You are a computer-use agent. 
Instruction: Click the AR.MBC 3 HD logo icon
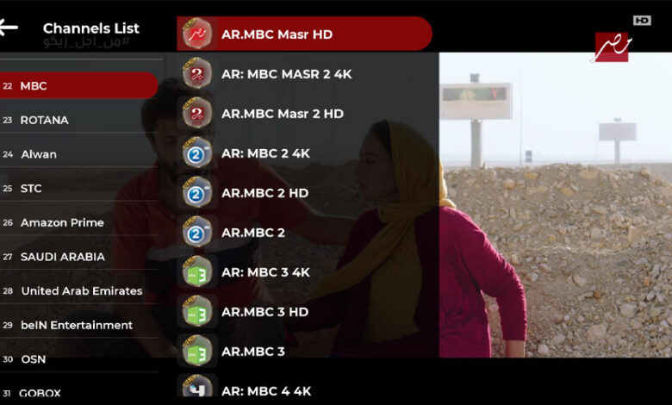pos(197,312)
